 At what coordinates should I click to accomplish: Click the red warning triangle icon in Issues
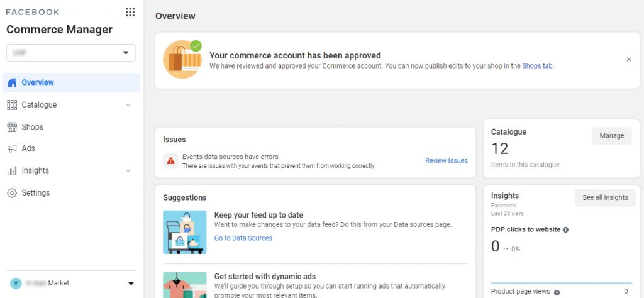coord(170,161)
